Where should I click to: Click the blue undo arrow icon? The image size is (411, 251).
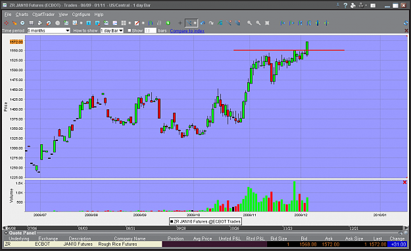[x=203, y=23]
